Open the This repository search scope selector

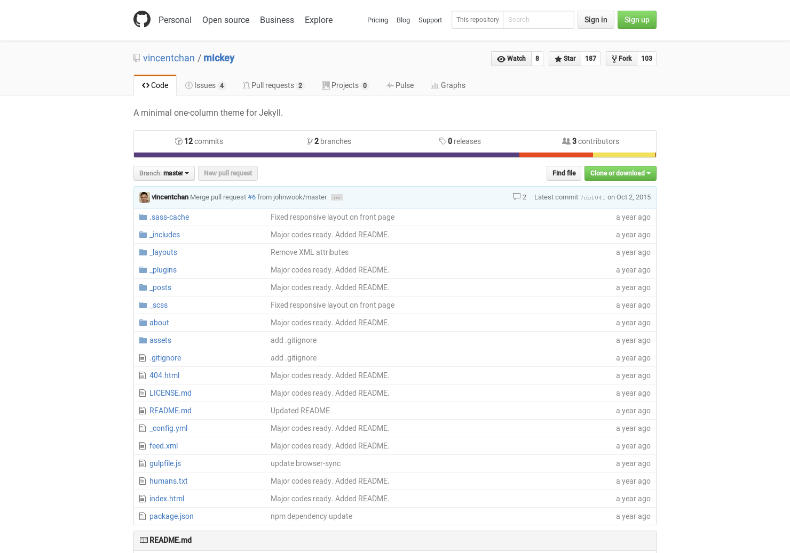(478, 20)
